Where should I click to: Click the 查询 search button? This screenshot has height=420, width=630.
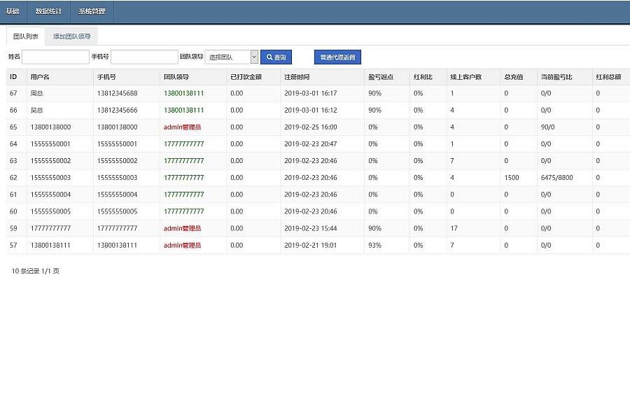(x=276, y=57)
